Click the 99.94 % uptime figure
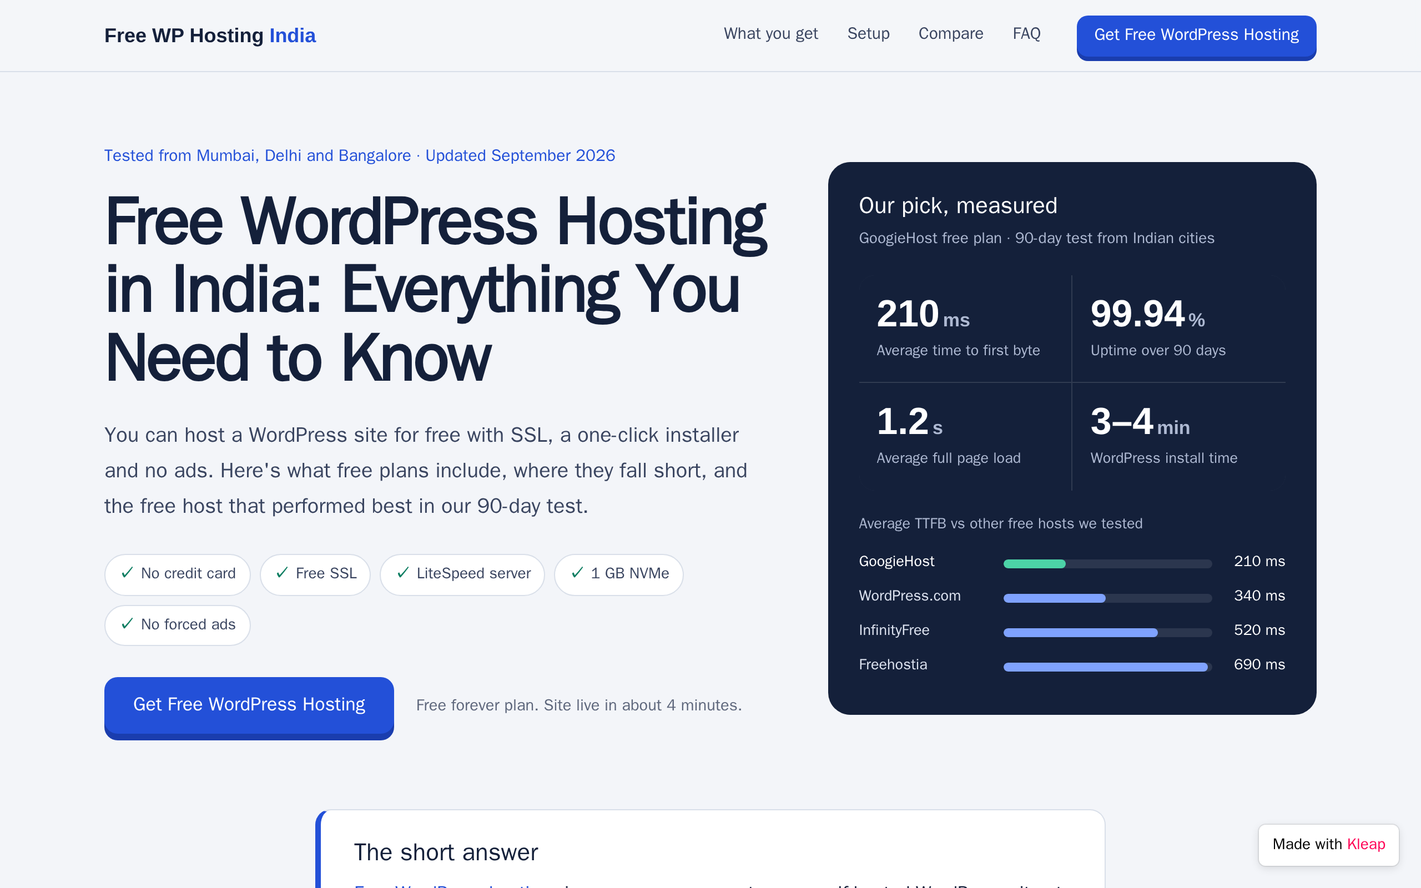Image resolution: width=1421 pixels, height=888 pixels. coord(1147,314)
